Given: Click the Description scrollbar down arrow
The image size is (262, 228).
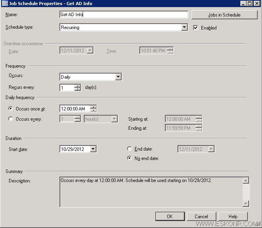Looking at the screenshot, I should click(x=246, y=204).
